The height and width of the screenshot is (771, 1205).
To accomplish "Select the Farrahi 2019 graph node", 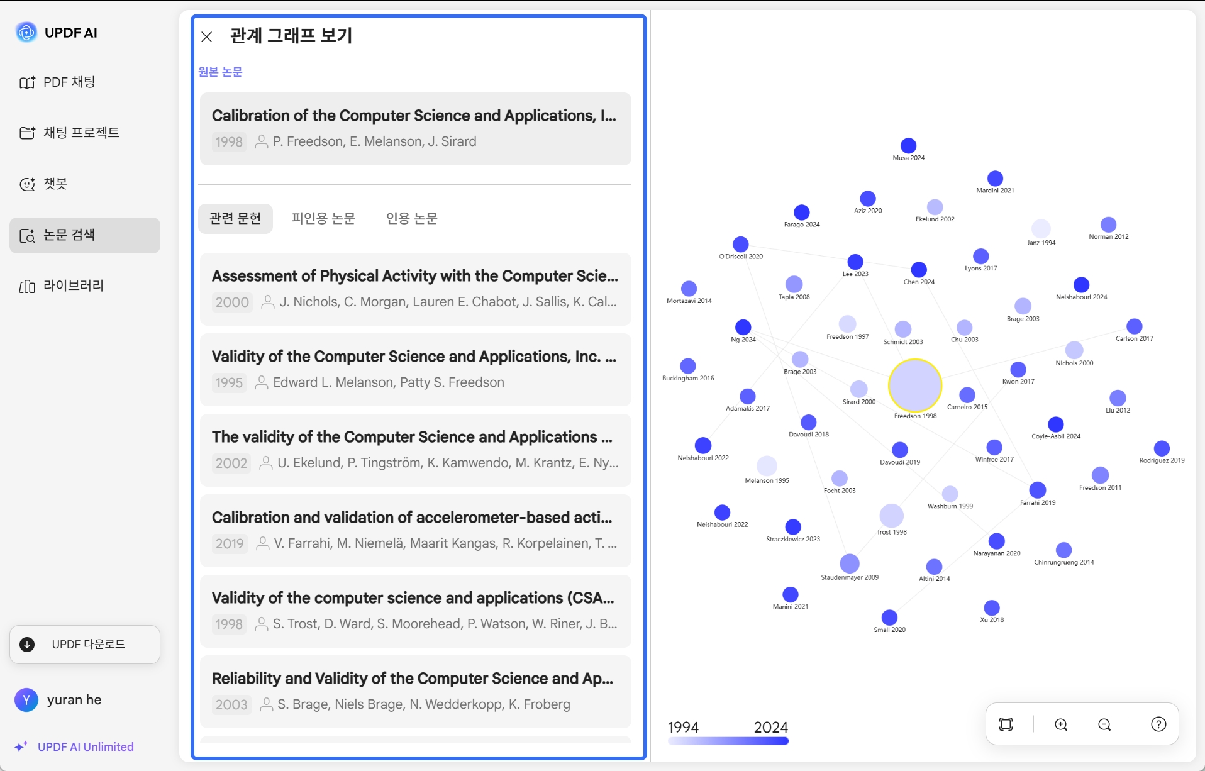I will (1038, 490).
